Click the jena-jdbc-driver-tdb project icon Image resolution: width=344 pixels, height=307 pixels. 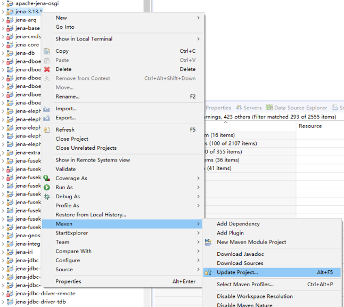[10, 302]
